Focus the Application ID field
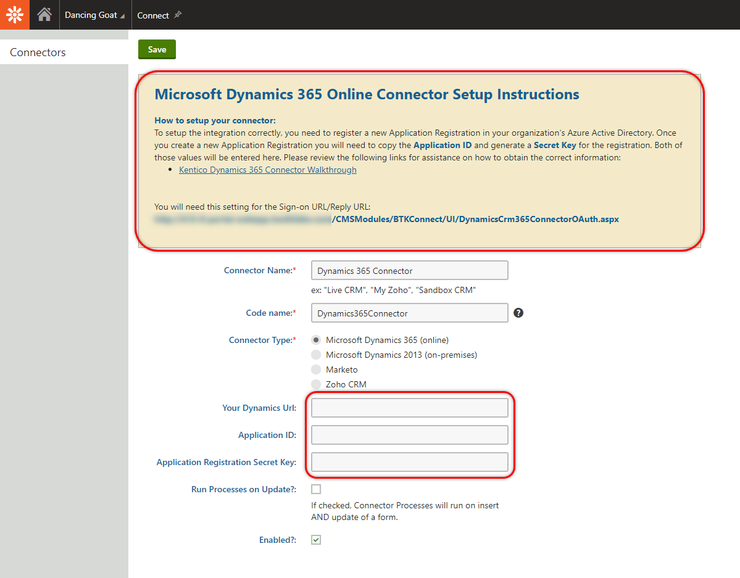Viewport: 740px width, 578px height. pyautogui.click(x=410, y=434)
